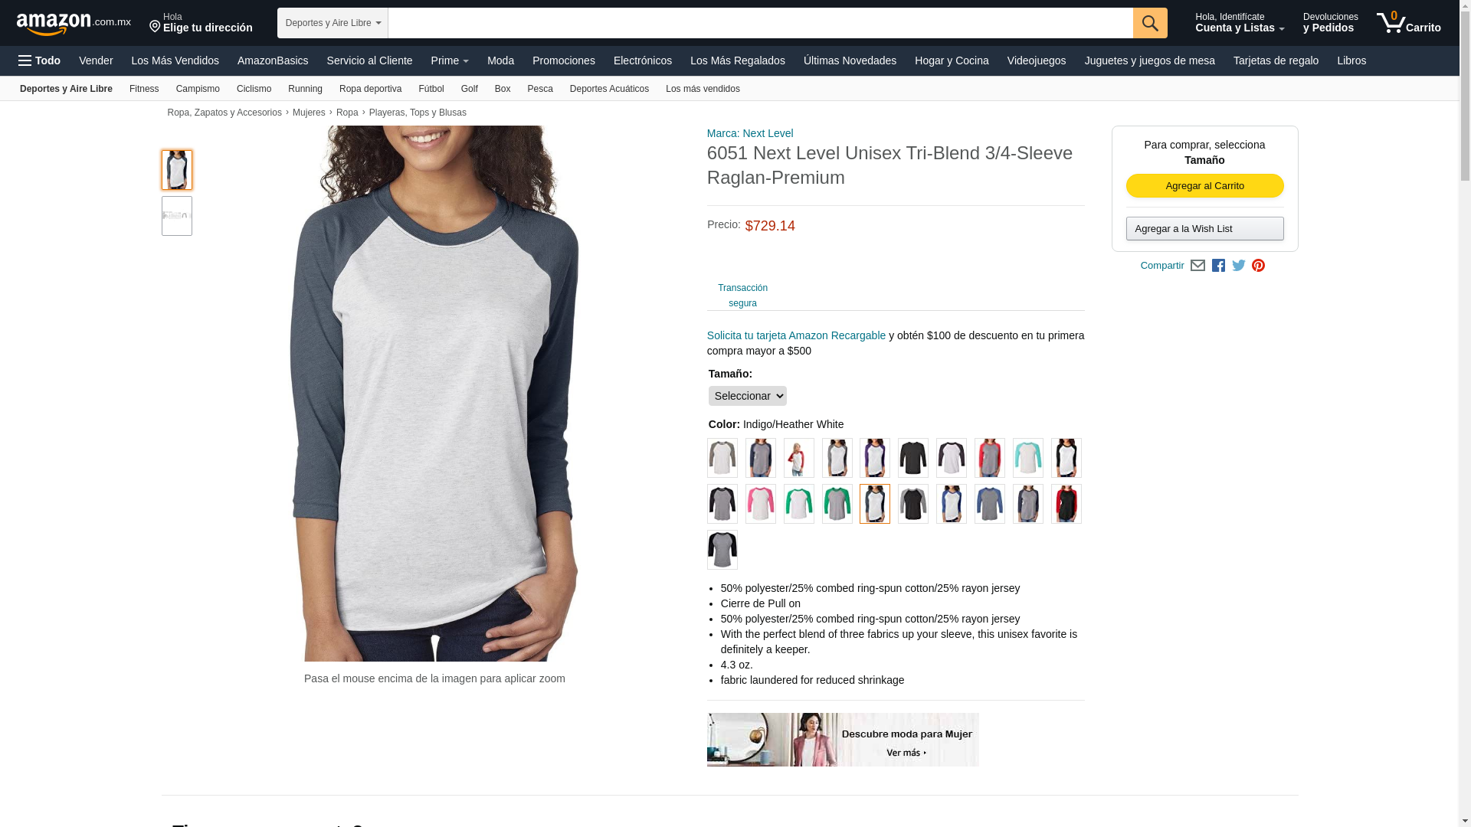This screenshot has width=1471, height=827.
Task: Select the pink-sleeve shirt color swatch
Action: pyautogui.click(x=761, y=504)
